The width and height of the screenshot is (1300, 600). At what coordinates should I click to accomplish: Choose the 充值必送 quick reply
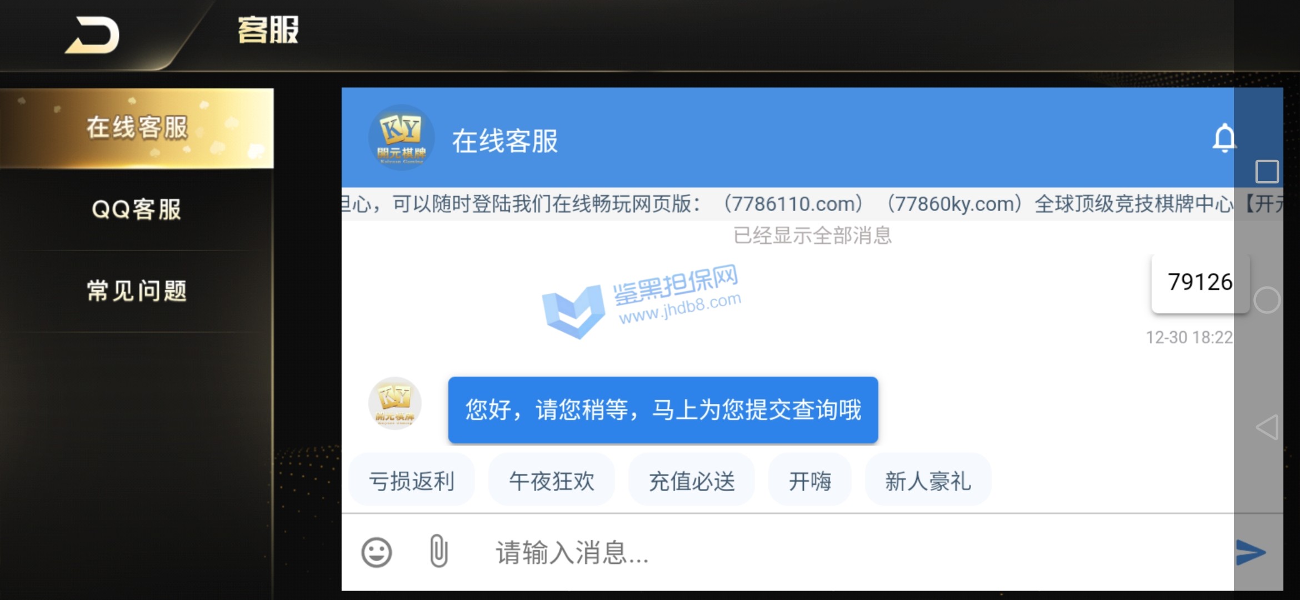[x=692, y=481]
